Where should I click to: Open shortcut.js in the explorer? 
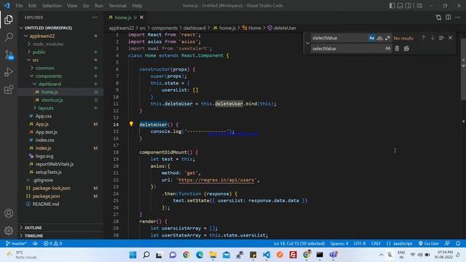[52, 100]
